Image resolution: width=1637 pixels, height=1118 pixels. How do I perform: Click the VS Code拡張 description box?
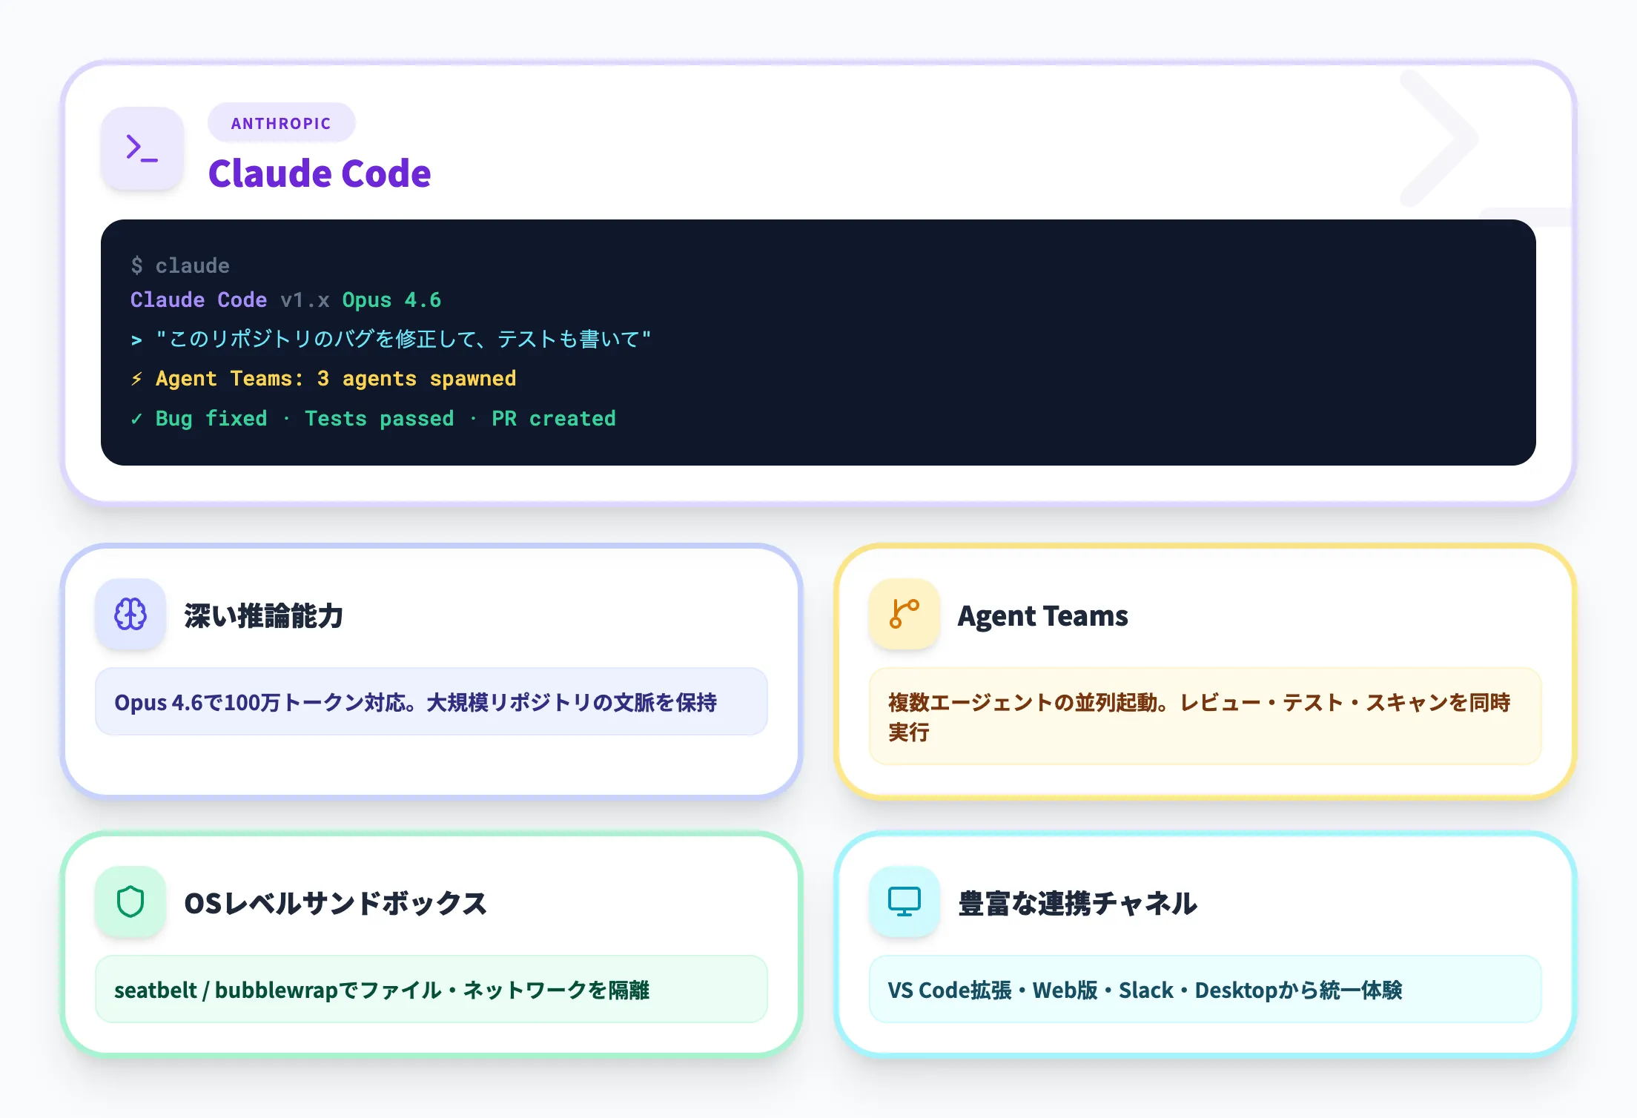coord(1205,990)
